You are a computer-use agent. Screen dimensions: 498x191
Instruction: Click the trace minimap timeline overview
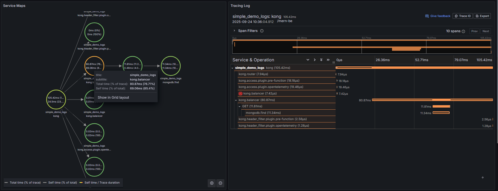click(x=362, y=47)
